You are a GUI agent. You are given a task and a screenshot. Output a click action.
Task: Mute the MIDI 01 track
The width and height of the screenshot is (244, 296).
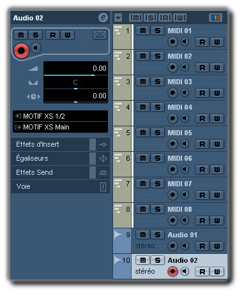[143, 31]
